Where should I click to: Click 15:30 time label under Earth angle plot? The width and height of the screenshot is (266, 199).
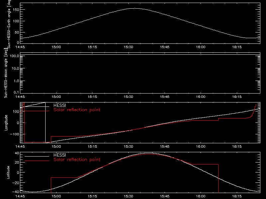coord(128,47)
